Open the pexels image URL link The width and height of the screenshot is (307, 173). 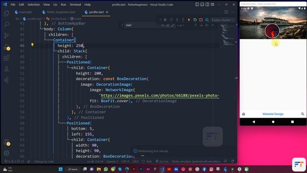[x=160, y=96]
